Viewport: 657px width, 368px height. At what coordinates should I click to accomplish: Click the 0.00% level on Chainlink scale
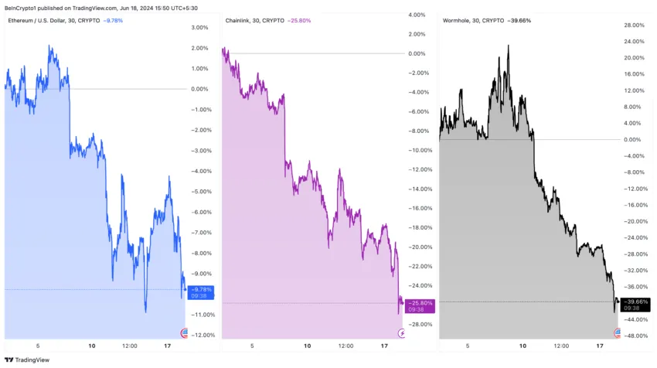point(417,53)
